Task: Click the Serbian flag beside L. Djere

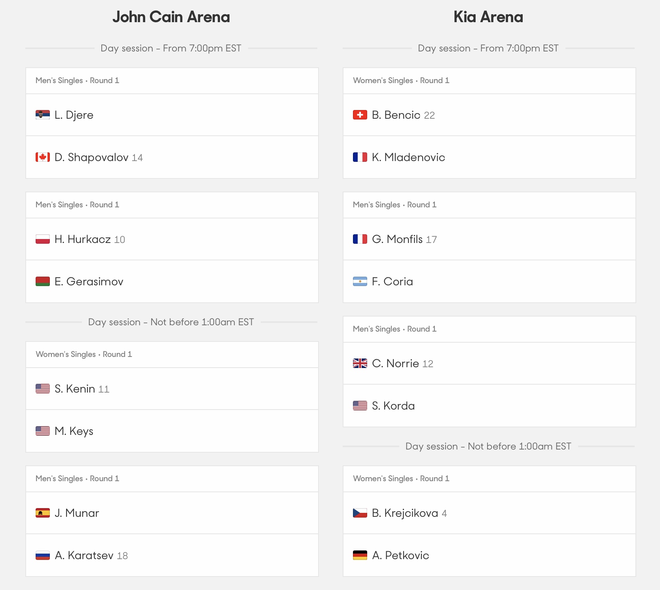Action: tap(43, 115)
